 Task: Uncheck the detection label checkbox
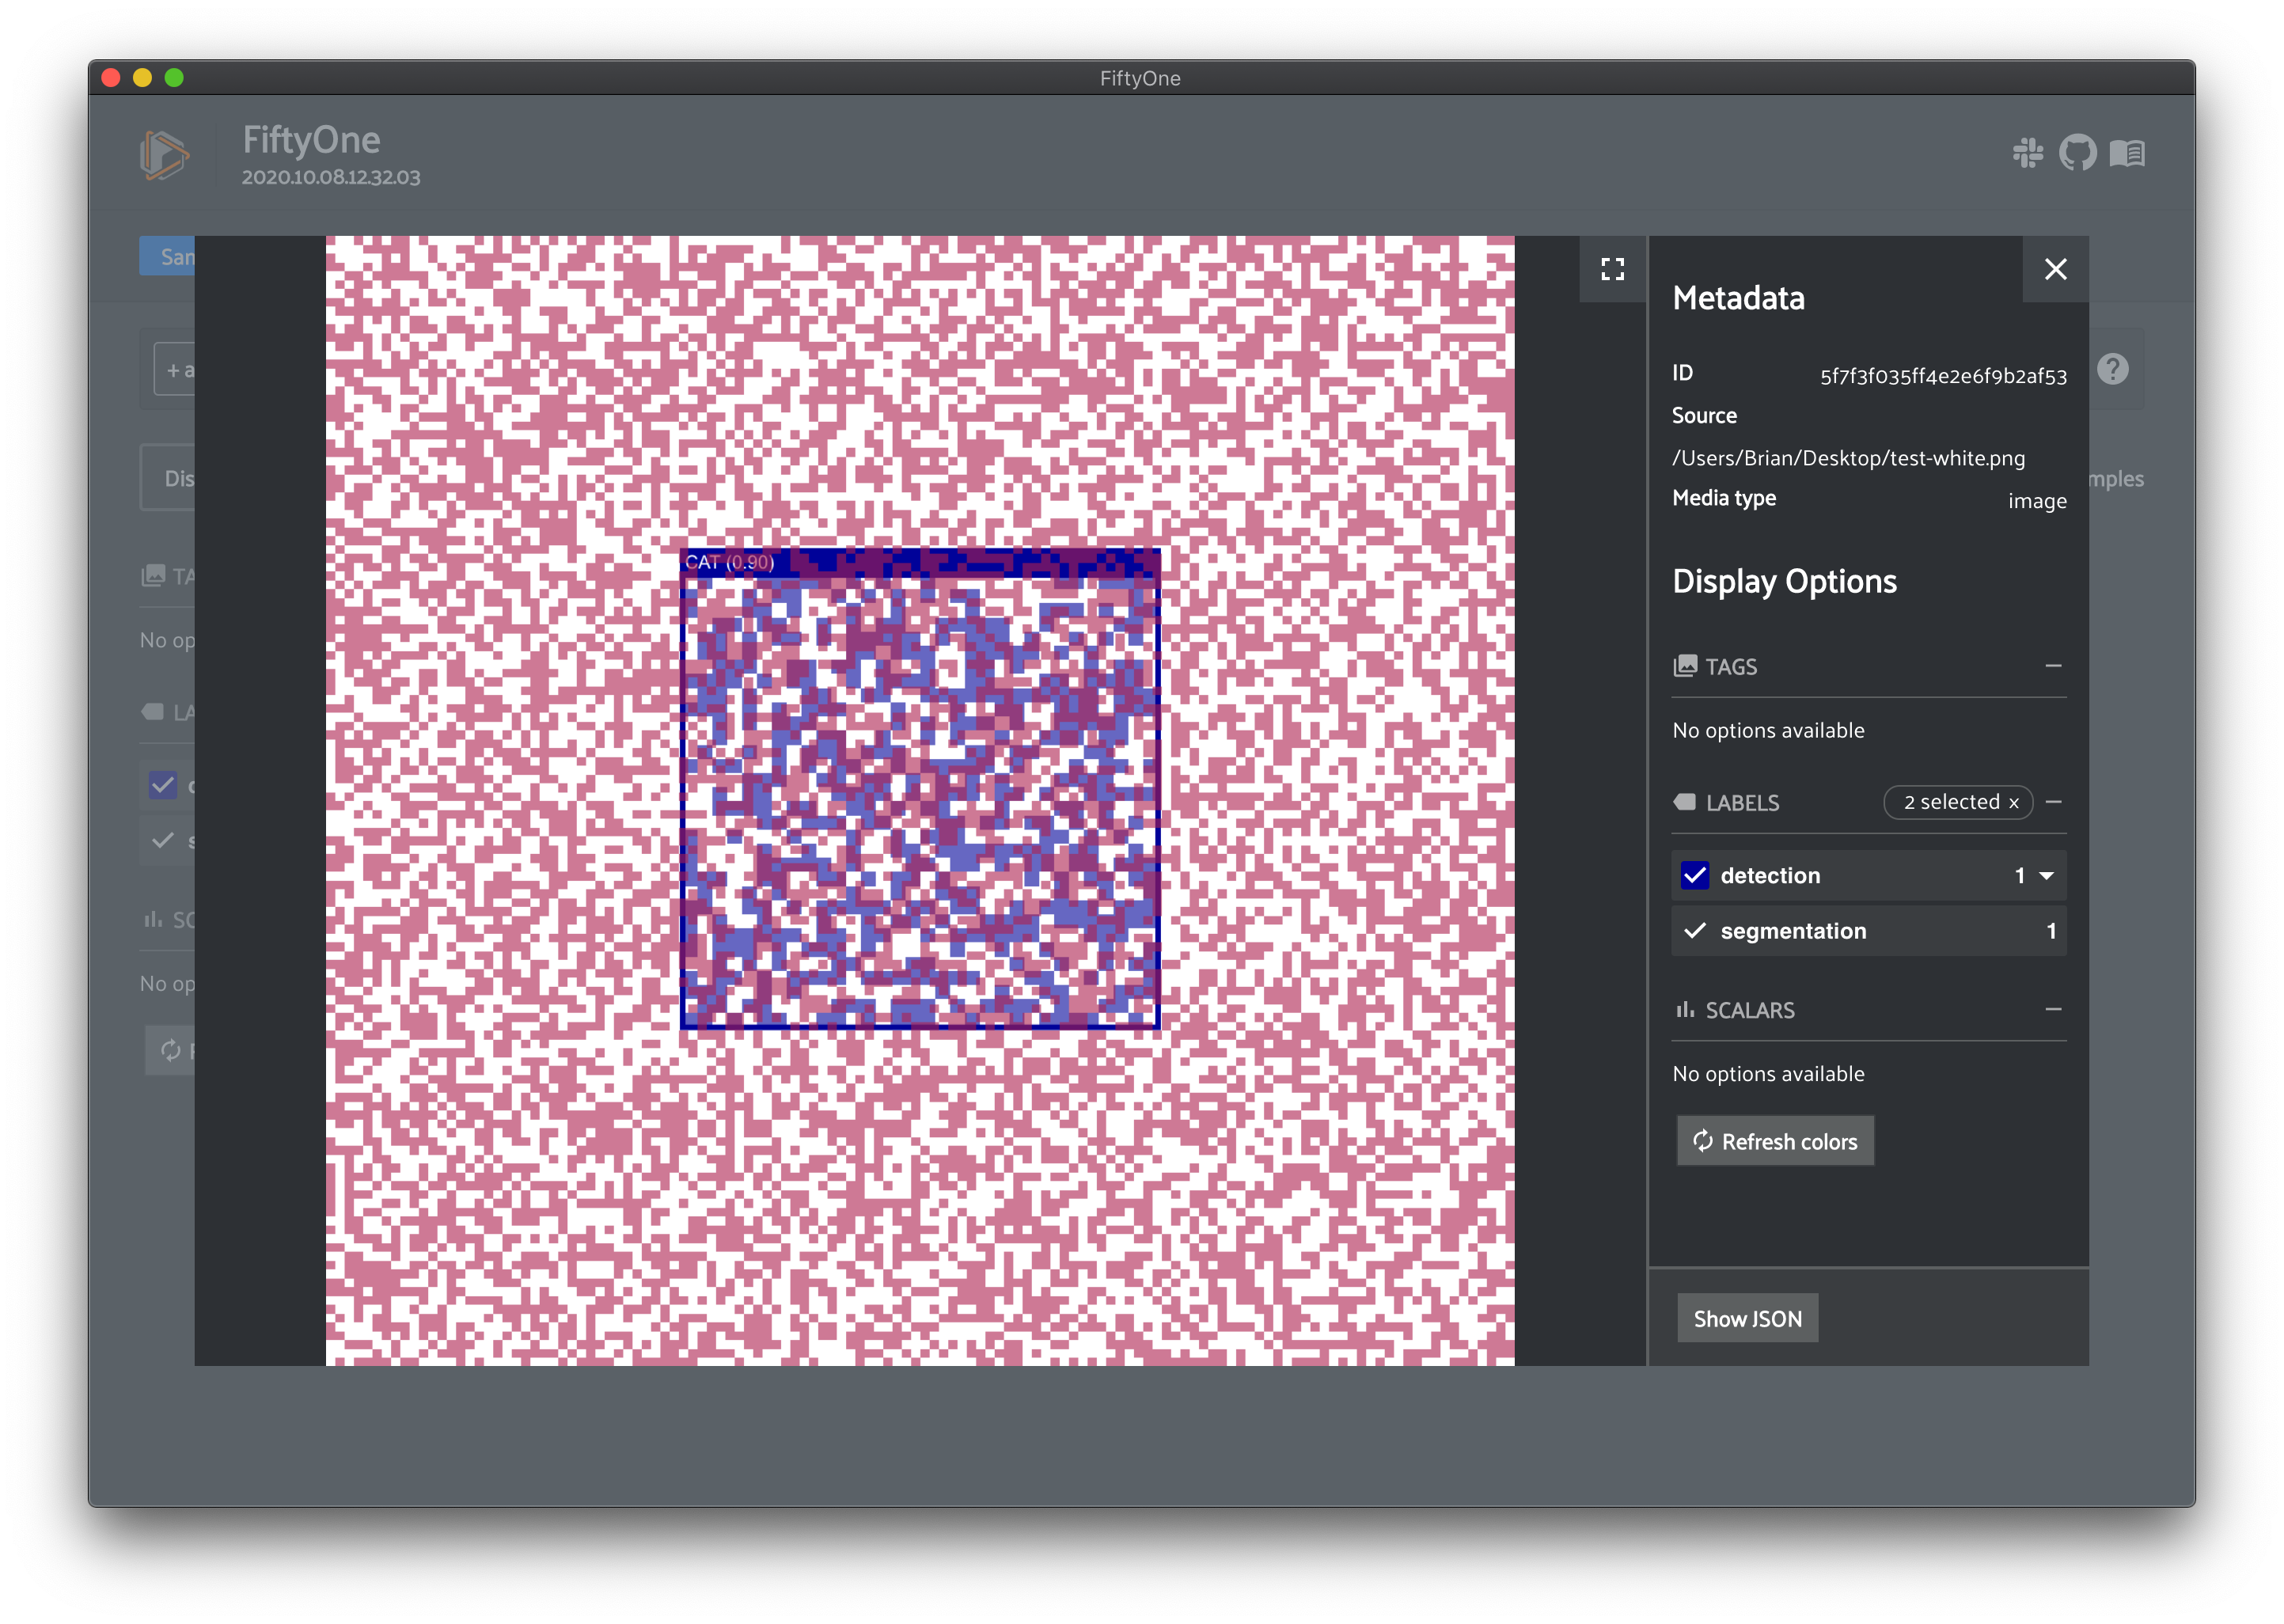click(1694, 875)
